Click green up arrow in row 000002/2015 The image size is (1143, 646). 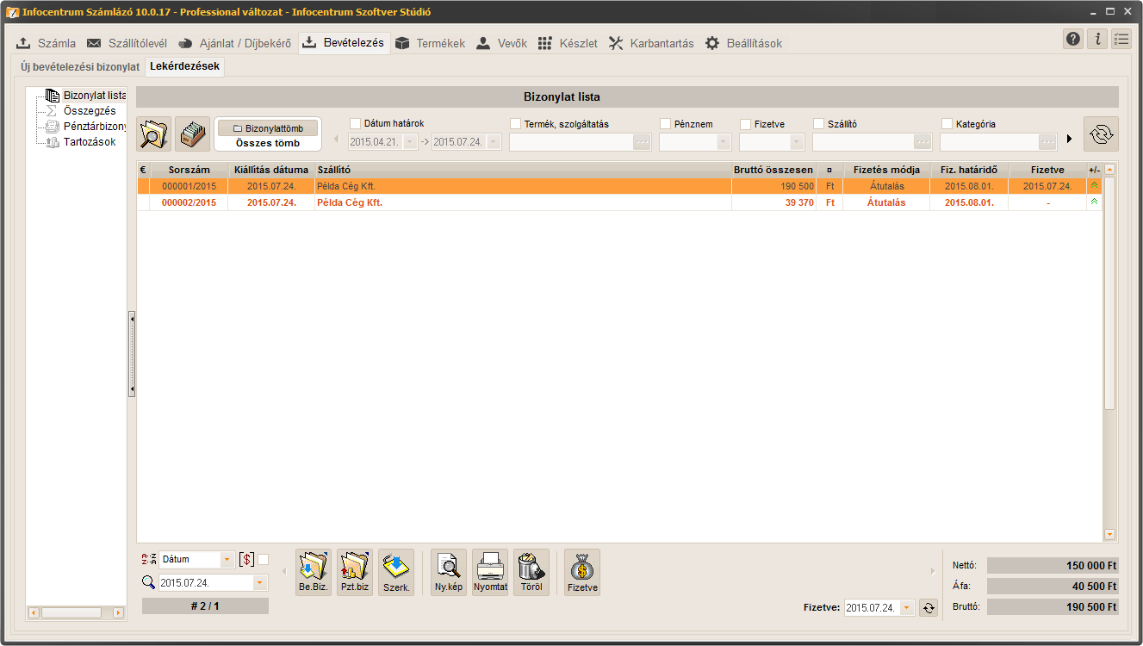1094,202
